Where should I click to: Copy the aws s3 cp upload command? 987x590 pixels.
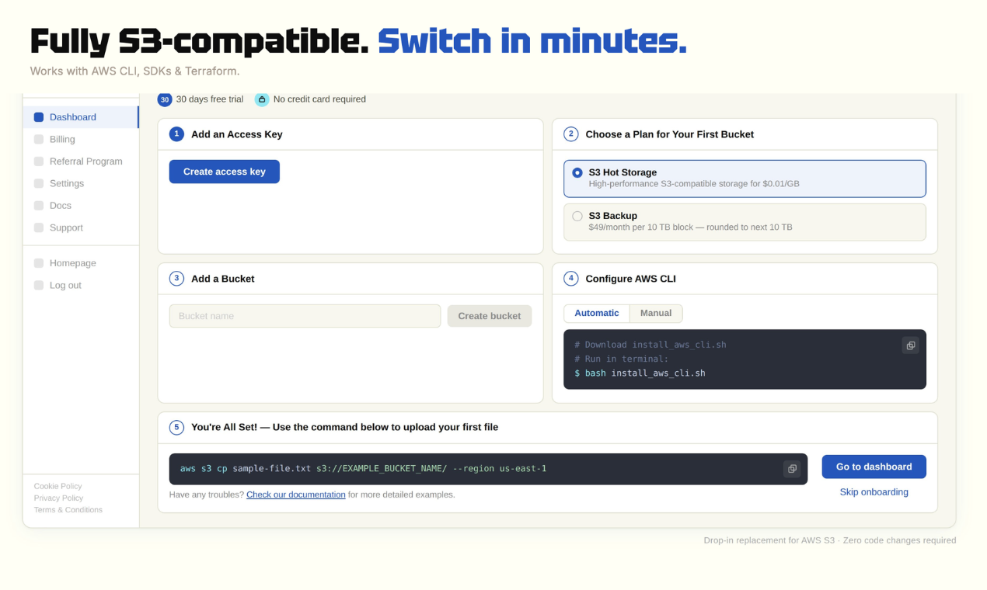click(792, 469)
